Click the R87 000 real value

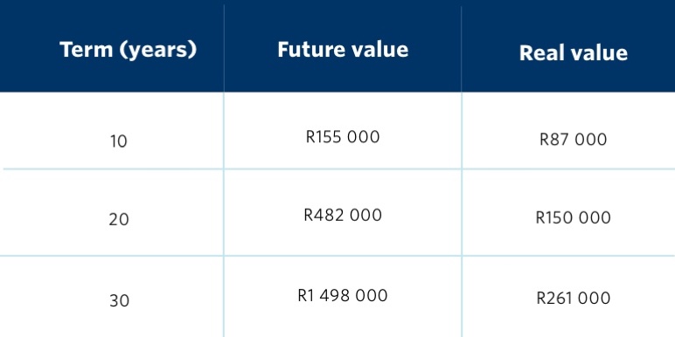click(574, 140)
